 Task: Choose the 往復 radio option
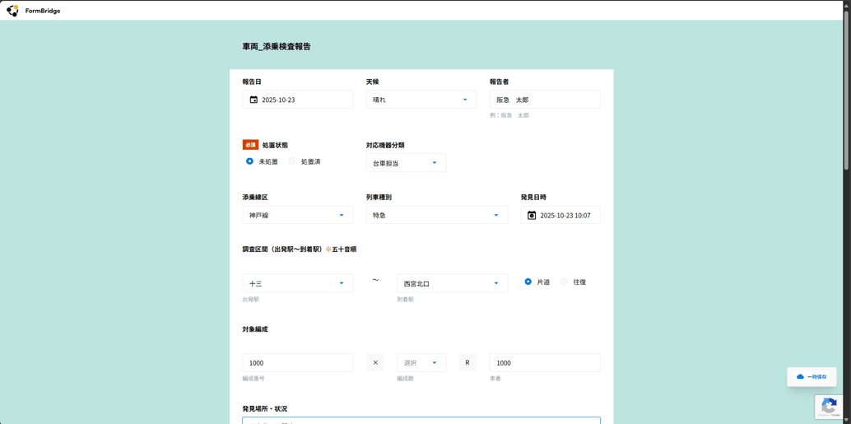tap(564, 282)
